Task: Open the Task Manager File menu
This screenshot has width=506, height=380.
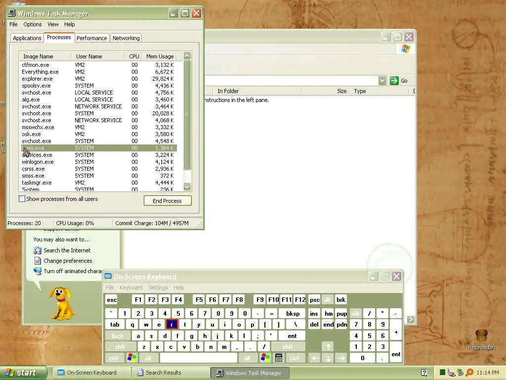Action: tap(13, 24)
